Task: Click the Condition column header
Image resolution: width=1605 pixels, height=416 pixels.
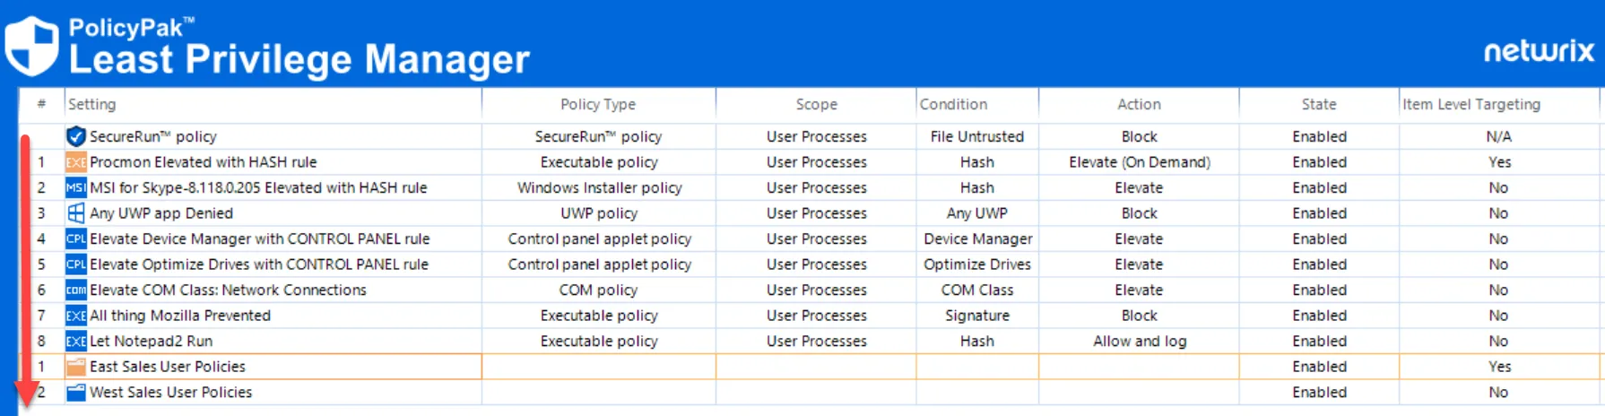Action: pyautogui.click(x=953, y=104)
